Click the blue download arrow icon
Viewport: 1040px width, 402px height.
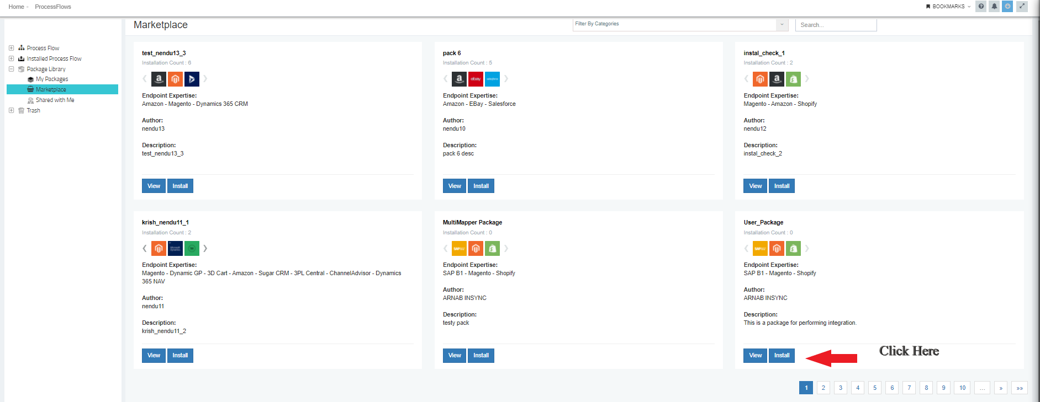(1007, 7)
